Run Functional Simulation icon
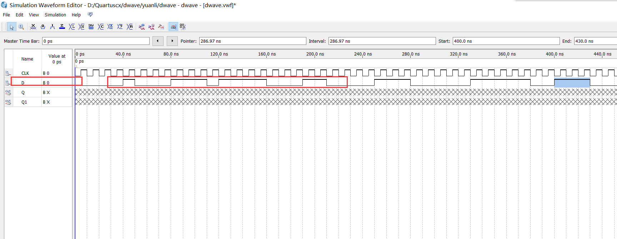This screenshot has height=239, width=617. click(x=142, y=27)
